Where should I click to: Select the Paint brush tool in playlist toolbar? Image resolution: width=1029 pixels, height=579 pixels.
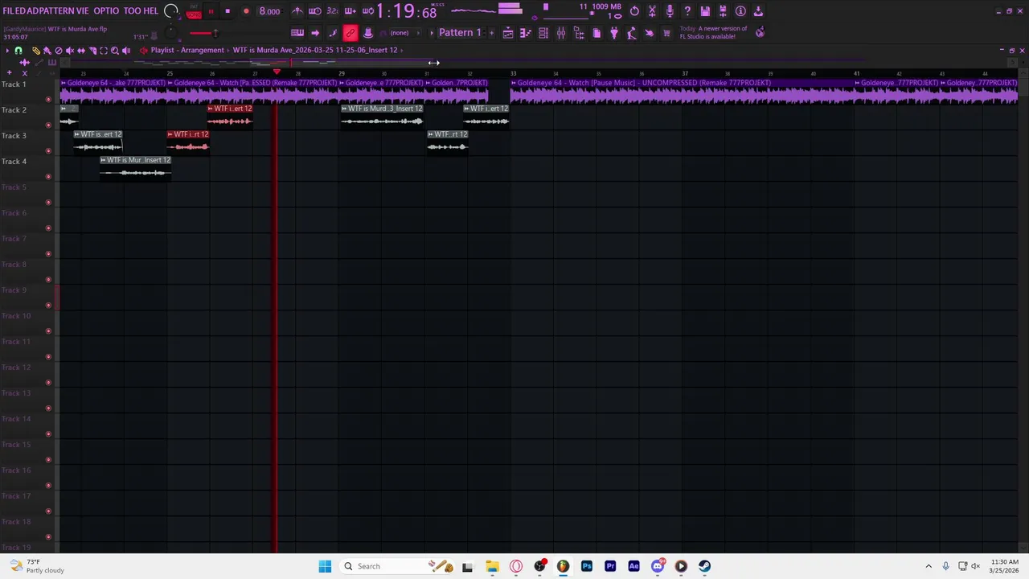tap(47, 51)
